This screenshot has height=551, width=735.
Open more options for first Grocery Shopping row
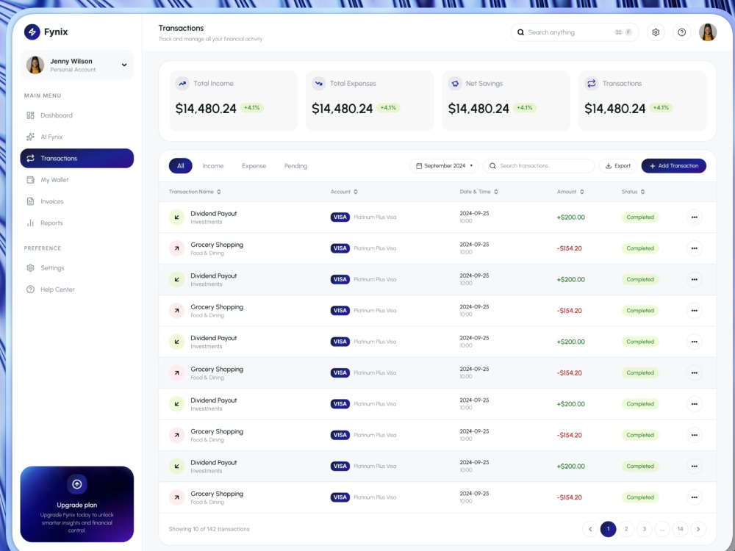coord(694,248)
